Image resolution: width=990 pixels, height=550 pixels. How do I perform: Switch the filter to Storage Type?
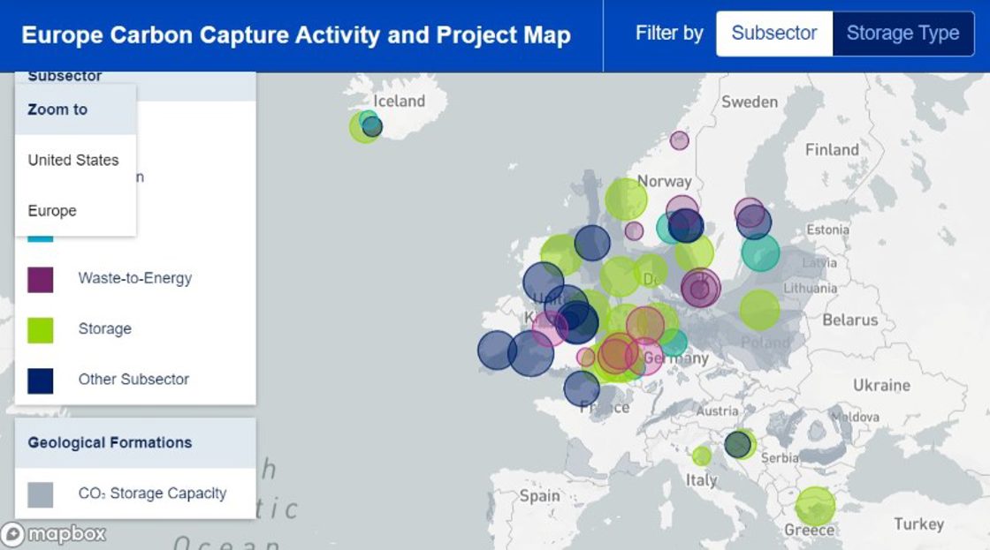tap(902, 34)
